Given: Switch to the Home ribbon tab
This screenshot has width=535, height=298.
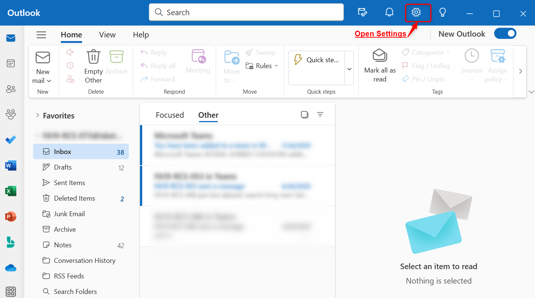Looking at the screenshot, I should (71, 35).
